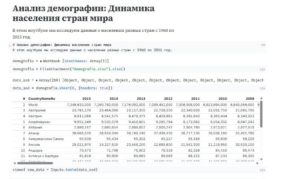Click the table's vertical scrollbar down arrow
This screenshot has width=287, height=179.
point(261,159)
